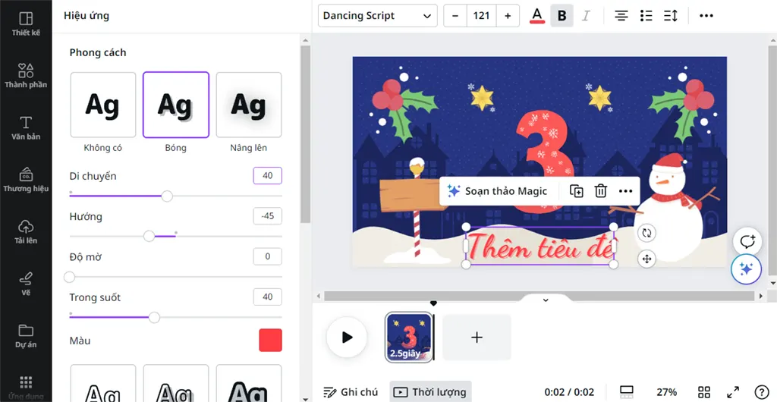777x402 pixels.
Task: Open the red Màu color swatch
Action: pyautogui.click(x=271, y=340)
